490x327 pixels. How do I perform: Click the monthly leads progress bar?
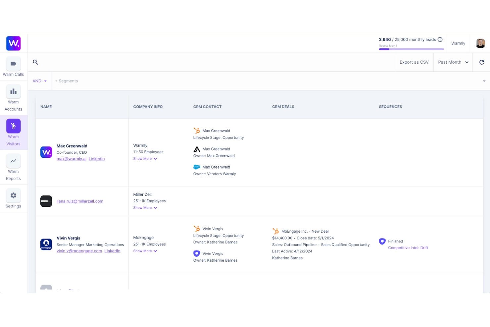(411, 49)
